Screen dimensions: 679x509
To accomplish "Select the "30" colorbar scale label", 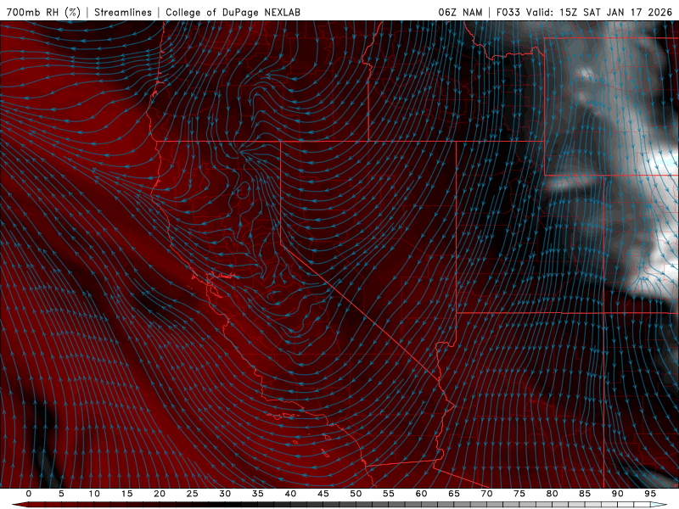I will (x=225, y=494).
